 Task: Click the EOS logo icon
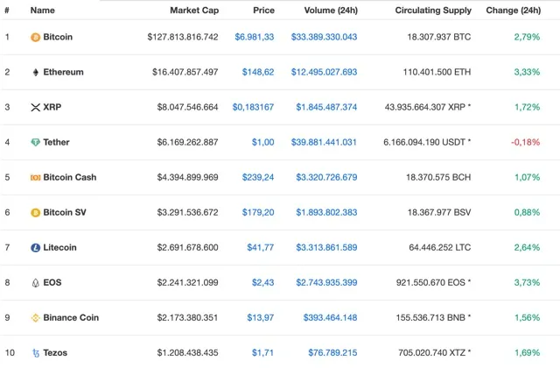click(35, 283)
